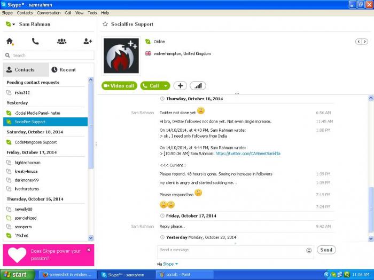Click the Search contacts field

[x=49, y=55]
